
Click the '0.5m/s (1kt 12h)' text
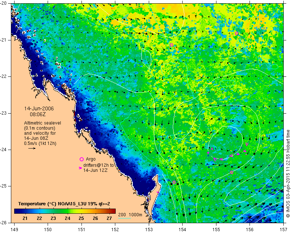(x=40, y=143)
